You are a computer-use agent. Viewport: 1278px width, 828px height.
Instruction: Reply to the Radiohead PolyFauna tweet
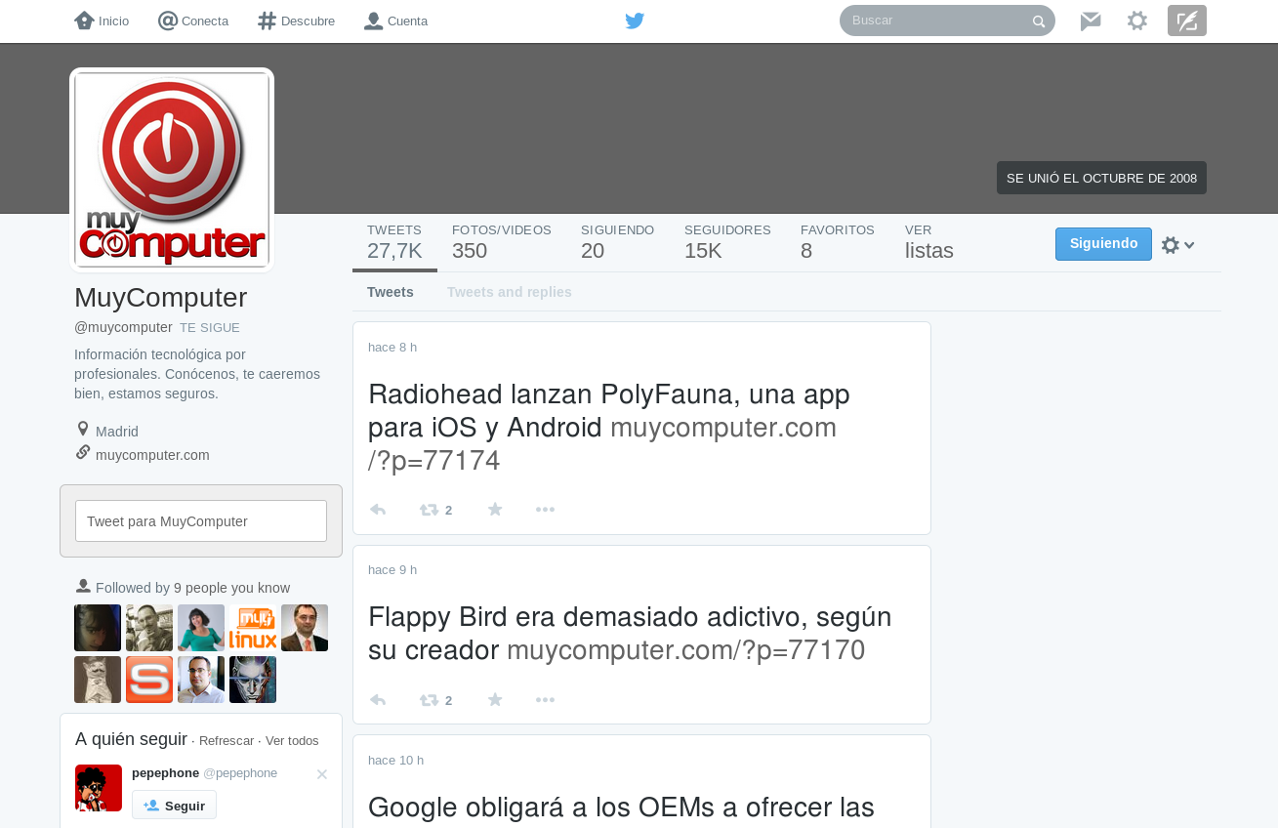coord(378,510)
